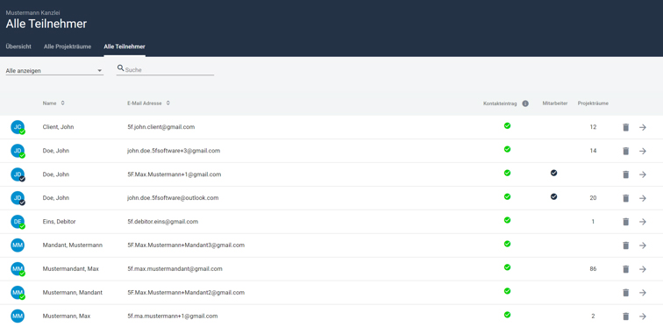Open details arrow for Mustermandant, Max

643,269
